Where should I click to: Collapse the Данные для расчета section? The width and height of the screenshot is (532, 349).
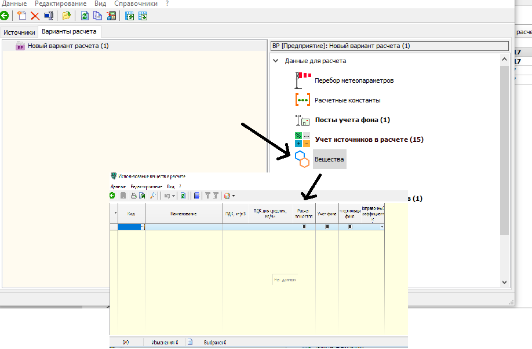pyautogui.click(x=275, y=61)
